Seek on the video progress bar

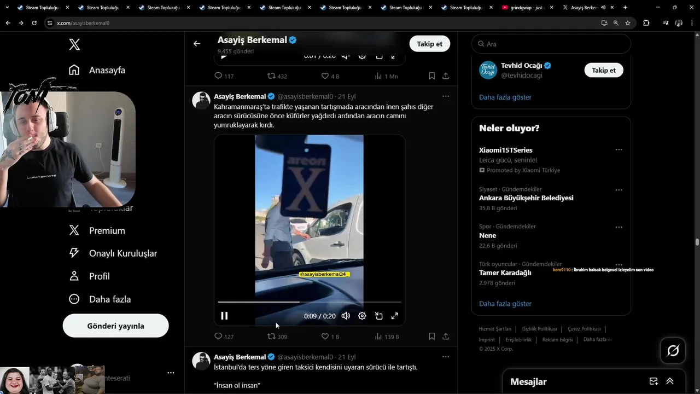pyautogui.click(x=310, y=302)
